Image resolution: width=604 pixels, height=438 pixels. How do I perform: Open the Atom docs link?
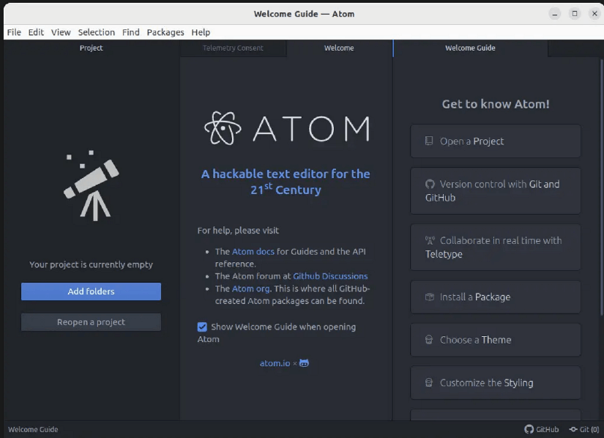coord(253,251)
